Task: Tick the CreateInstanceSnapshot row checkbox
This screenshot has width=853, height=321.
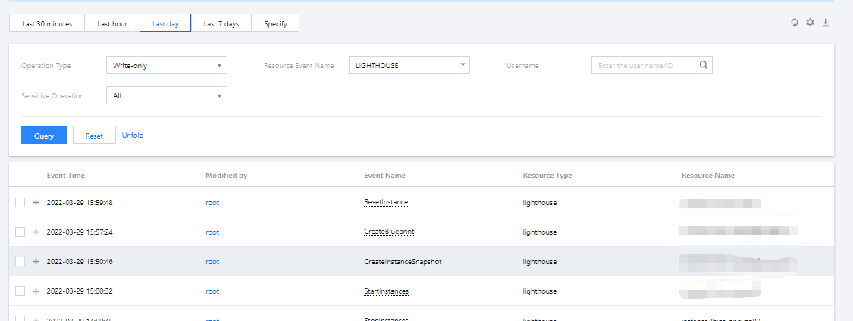Action: (x=20, y=262)
